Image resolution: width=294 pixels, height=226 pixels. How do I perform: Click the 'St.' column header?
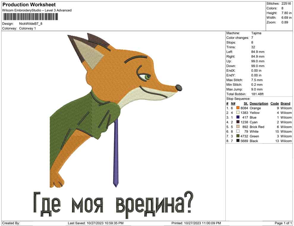pyautogui.click(x=246, y=104)
